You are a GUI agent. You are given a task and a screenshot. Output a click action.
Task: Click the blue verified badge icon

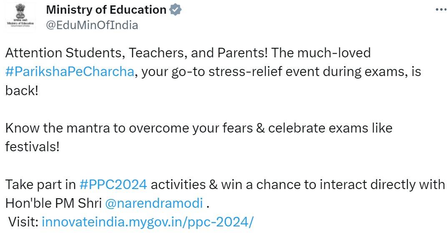(176, 10)
